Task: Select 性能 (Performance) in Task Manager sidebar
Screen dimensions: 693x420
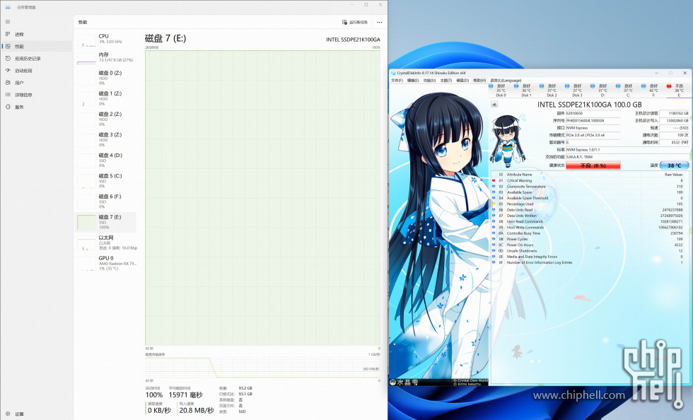Action: [37, 47]
